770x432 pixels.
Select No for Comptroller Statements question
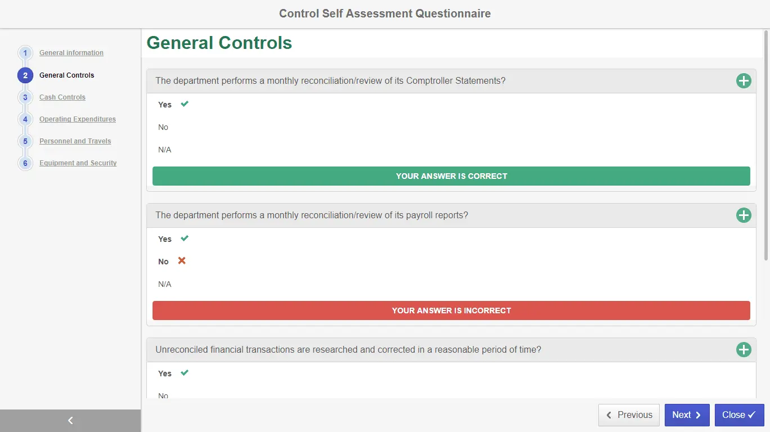tap(163, 127)
